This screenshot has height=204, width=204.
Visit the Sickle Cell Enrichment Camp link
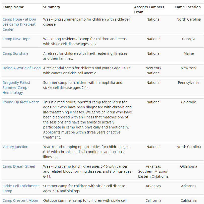pyautogui.click(x=21, y=188)
